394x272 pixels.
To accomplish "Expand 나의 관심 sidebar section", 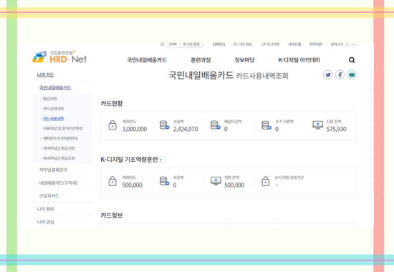I will [x=45, y=222].
